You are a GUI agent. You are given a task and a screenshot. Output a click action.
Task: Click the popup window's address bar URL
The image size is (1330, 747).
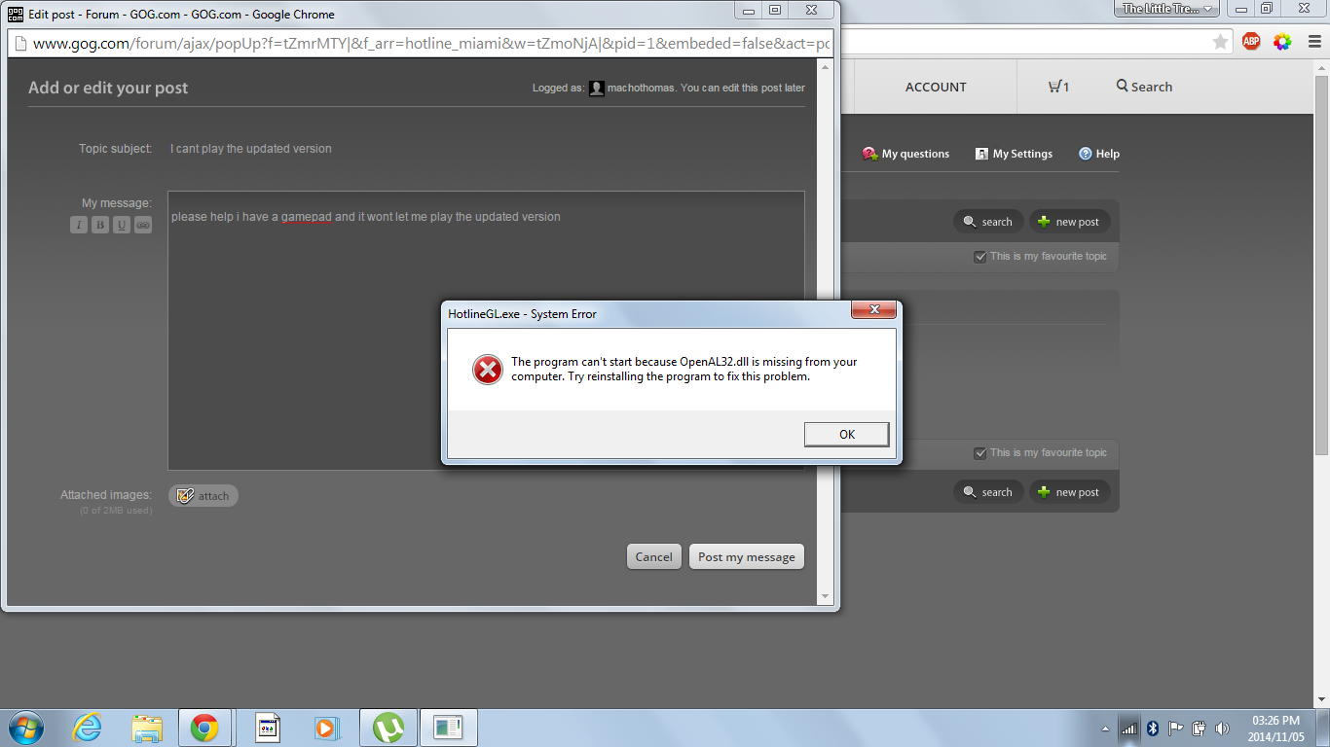pyautogui.click(x=431, y=44)
